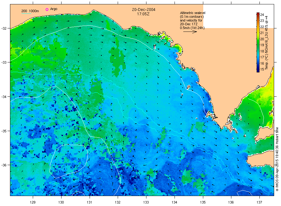
Task: Click the "17:05Z" time label
Action: point(143,14)
